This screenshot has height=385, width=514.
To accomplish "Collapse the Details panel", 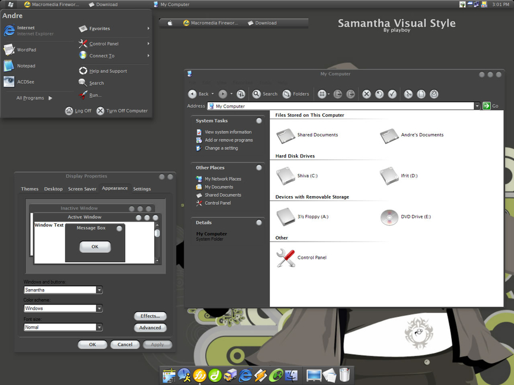I will 259,223.
